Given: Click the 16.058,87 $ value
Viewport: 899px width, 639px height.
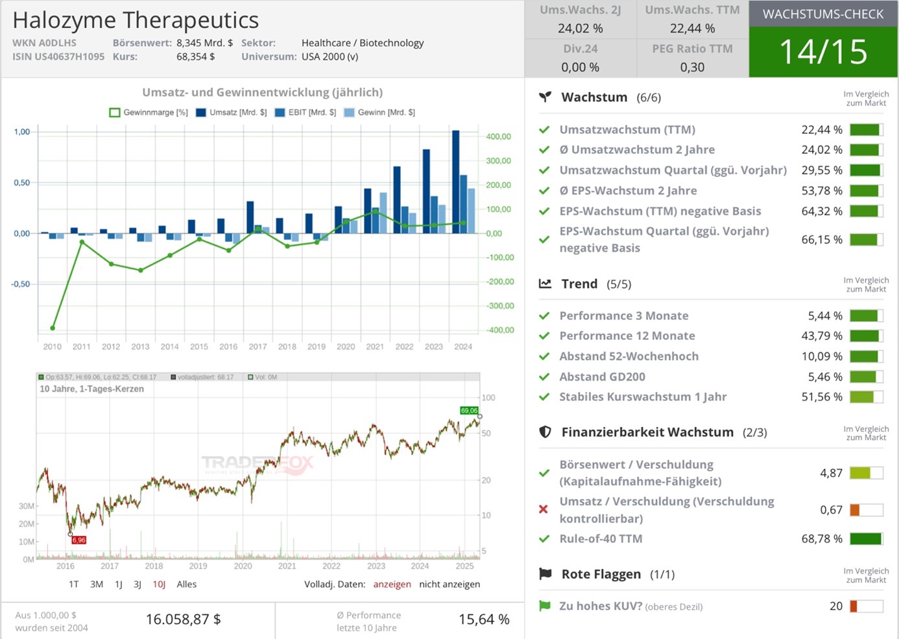Looking at the screenshot, I should (x=184, y=620).
